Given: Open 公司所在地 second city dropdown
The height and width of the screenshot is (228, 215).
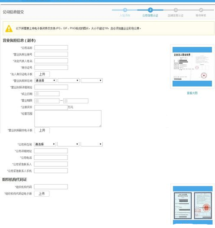Looking at the screenshot, I should pos(68,144).
